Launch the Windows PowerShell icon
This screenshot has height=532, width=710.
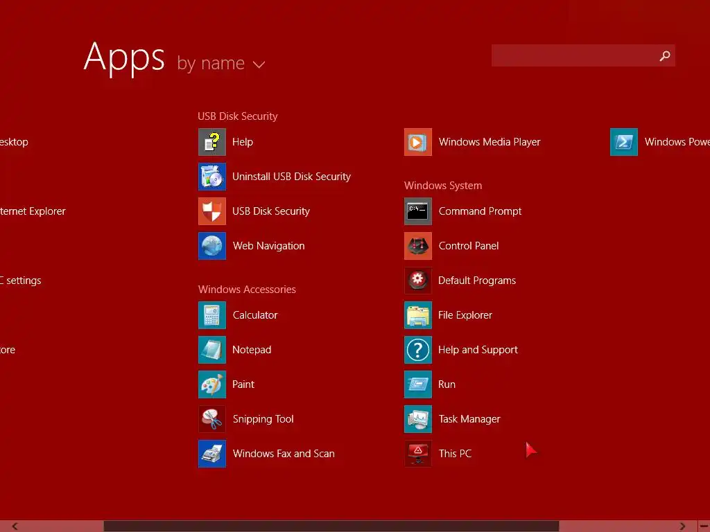coord(624,142)
